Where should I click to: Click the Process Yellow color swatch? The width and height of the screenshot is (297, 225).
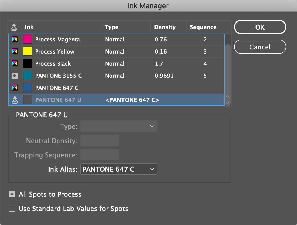click(x=28, y=51)
